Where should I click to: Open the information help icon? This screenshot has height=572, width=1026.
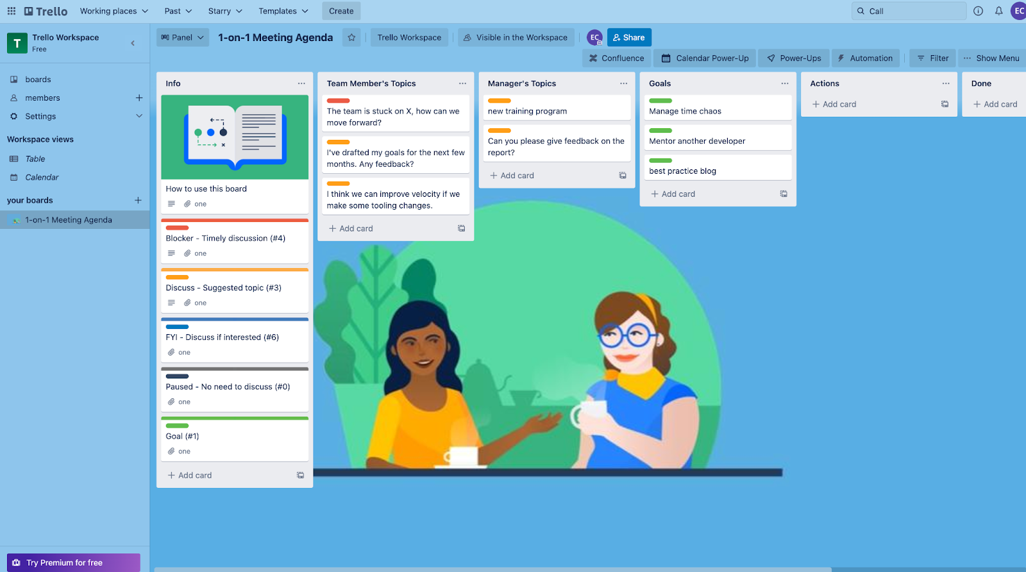coord(978,11)
